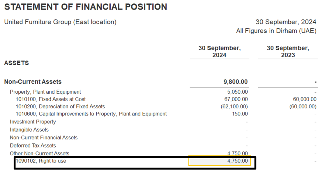332x174 pixels.
Task: Click the Deferred Tax Assets row
Action: [33, 146]
